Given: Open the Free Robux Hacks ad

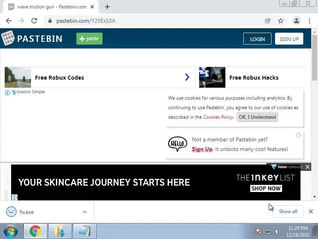Looking at the screenshot, I should point(254,78).
